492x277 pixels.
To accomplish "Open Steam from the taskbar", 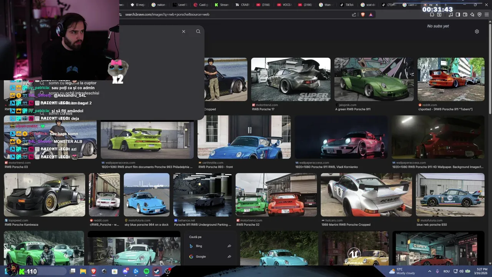I will pyautogui.click(x=157, y=271).
